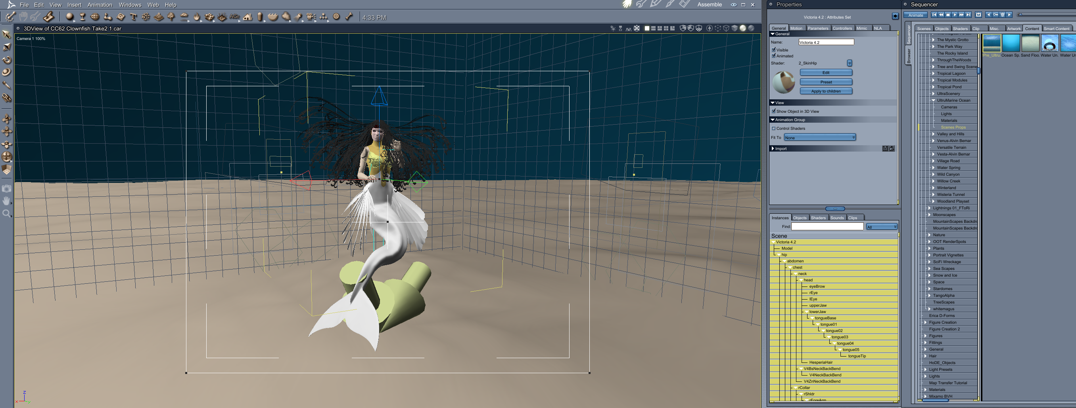Insert a house scene object

tap(248, 17)
